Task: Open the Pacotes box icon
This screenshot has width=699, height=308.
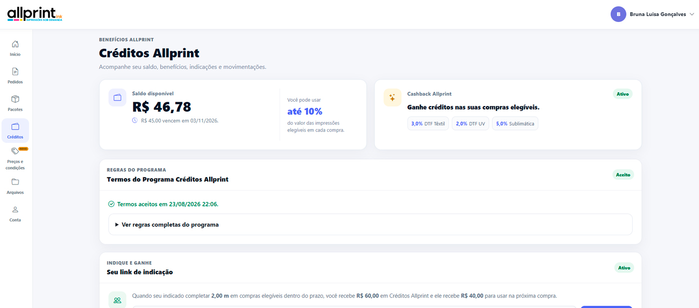Action: click(x=15, y=99)
